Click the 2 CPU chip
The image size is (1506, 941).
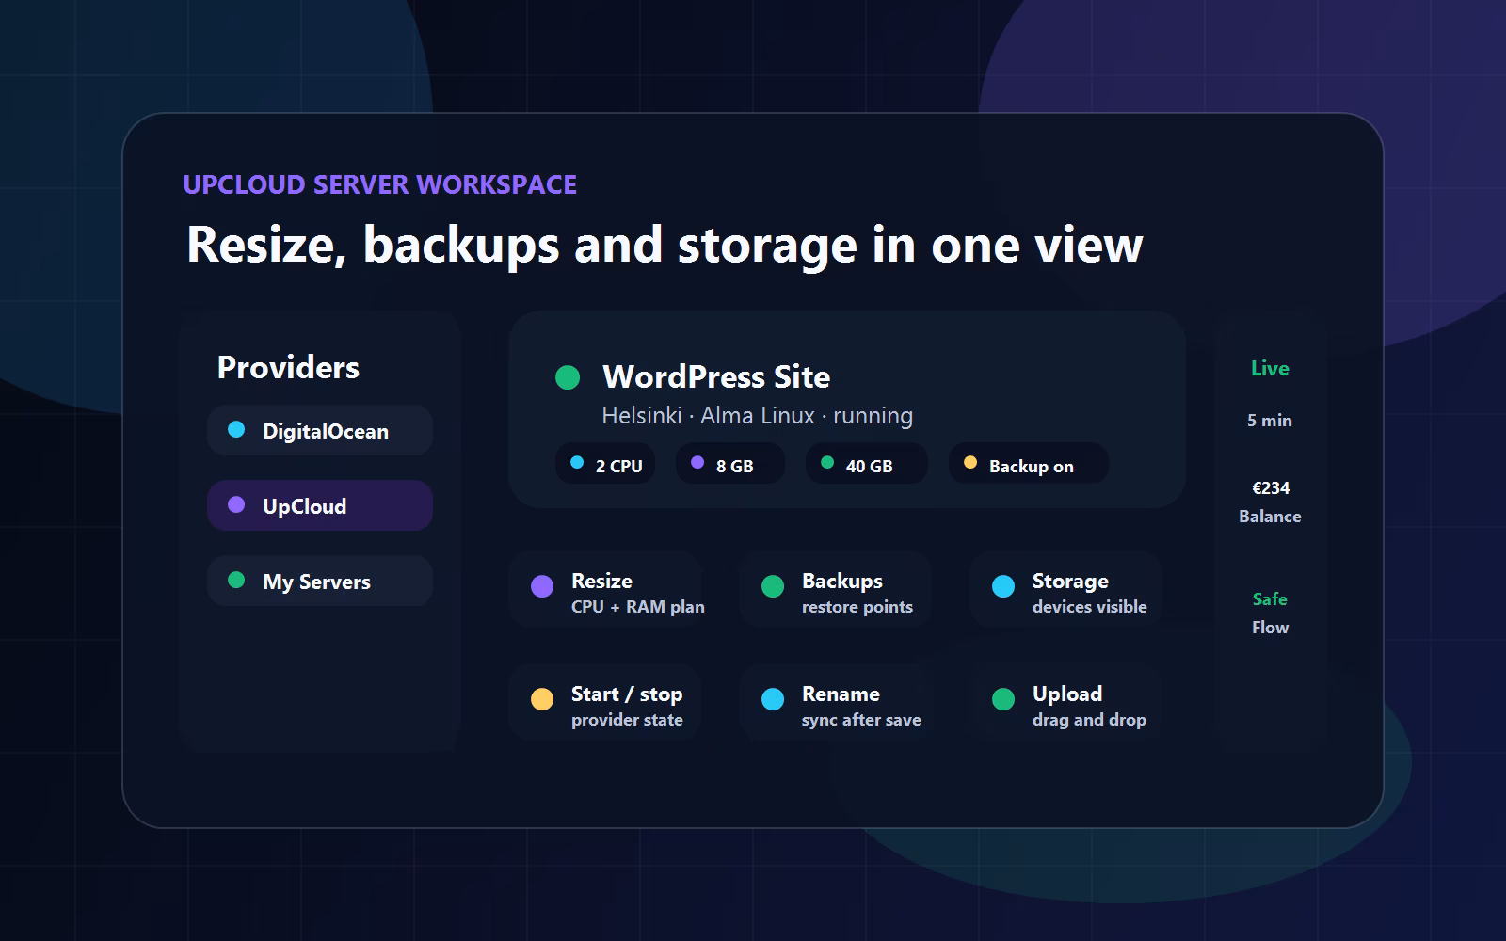point(605,464)
